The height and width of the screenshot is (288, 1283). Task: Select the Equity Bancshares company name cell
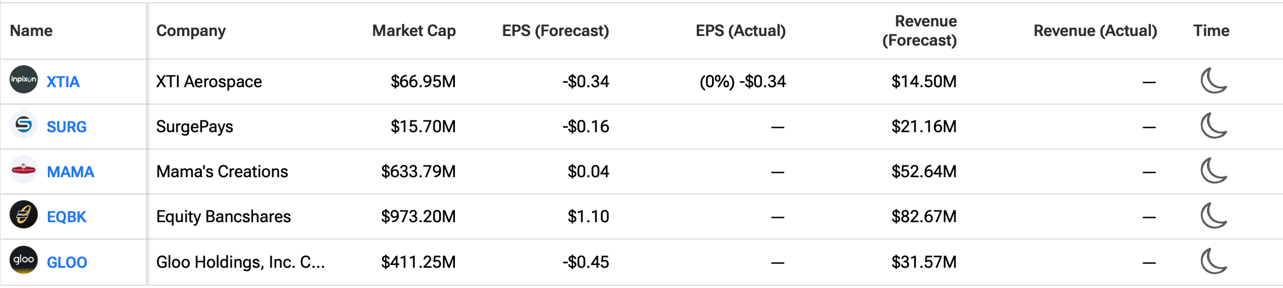click(223, 217)
